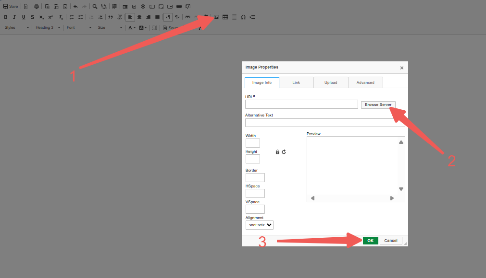The image size is (486, 278).
Task: Click the Select All icon
Action: [114, 7]
